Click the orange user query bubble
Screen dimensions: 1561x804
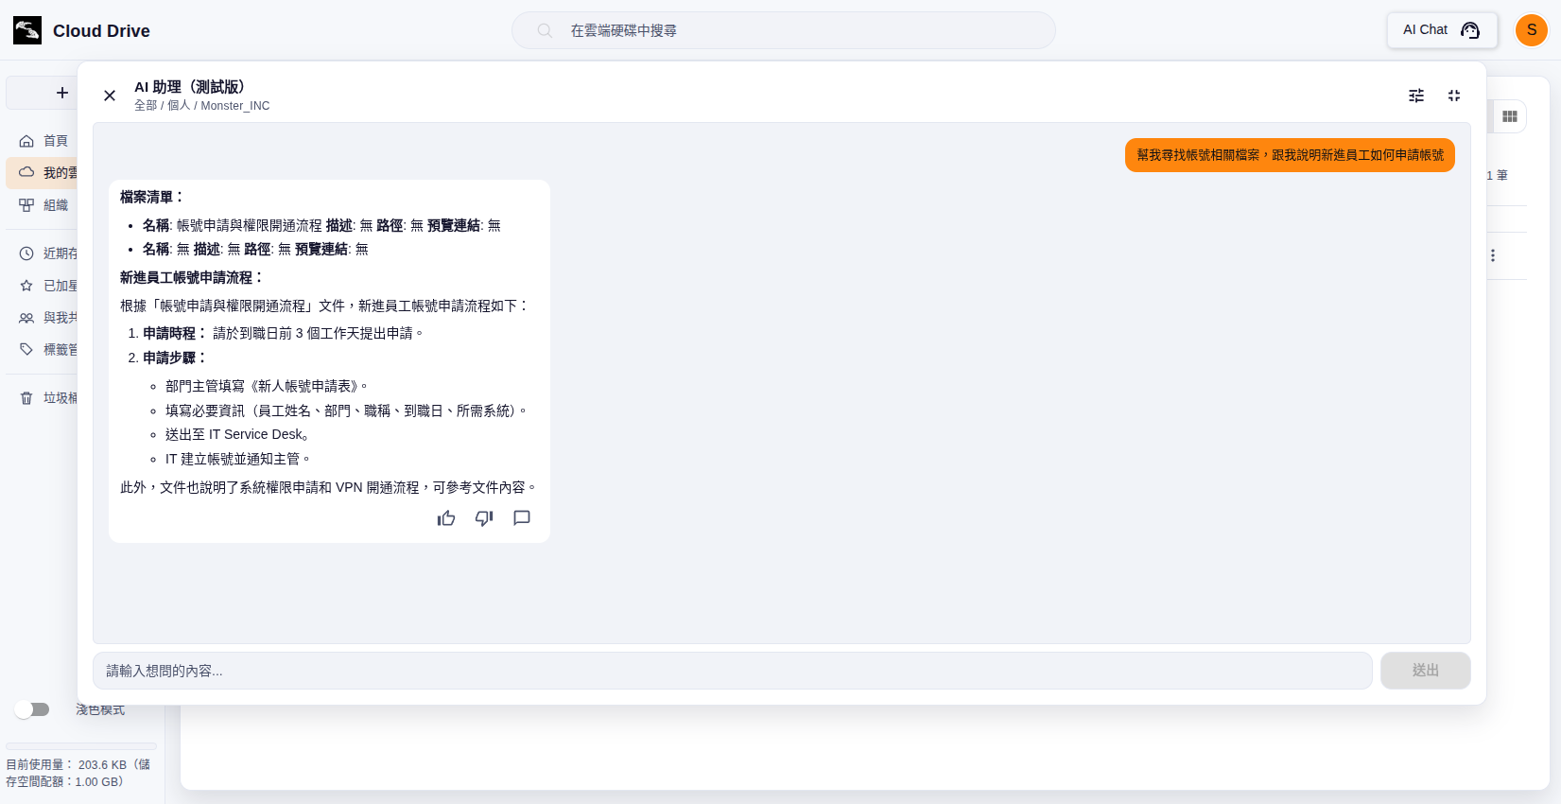coord(1290,155)
